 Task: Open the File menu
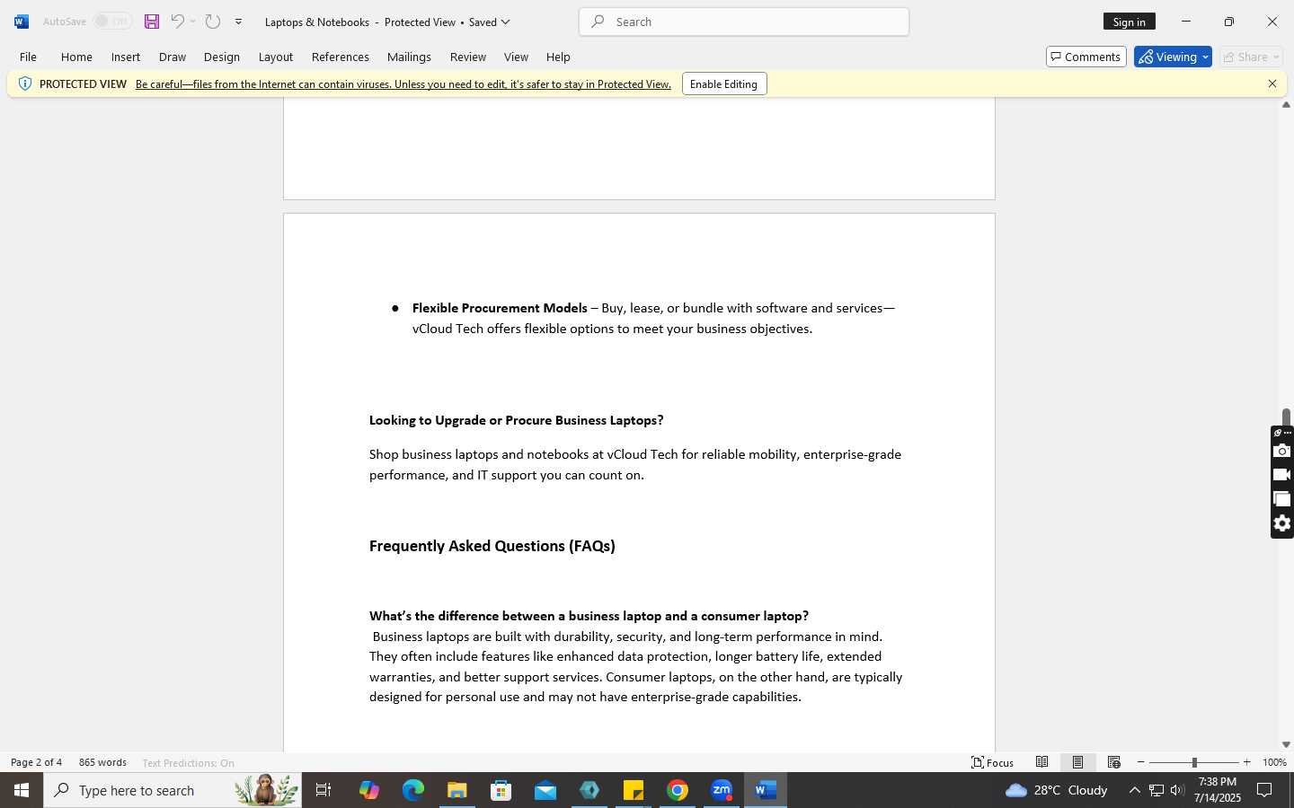pos(28,57)
